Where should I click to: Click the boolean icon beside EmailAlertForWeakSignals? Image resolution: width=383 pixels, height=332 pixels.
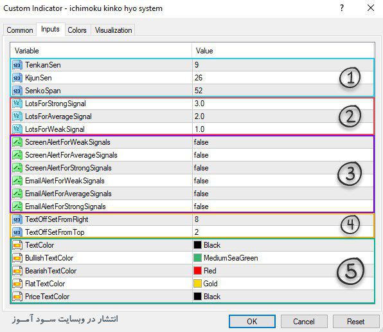[17, 181]
